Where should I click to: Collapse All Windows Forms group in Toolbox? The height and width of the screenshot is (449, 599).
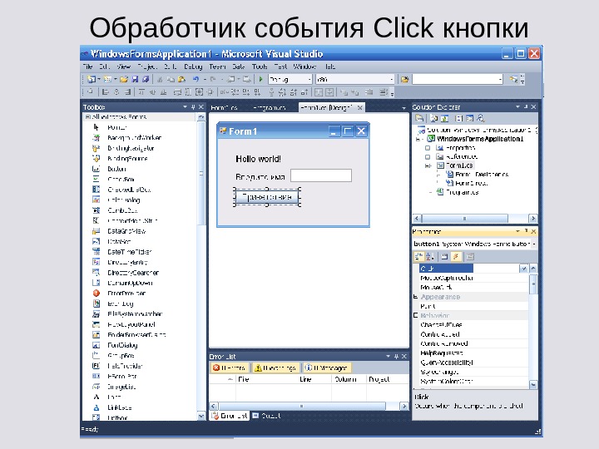(88, 117)
